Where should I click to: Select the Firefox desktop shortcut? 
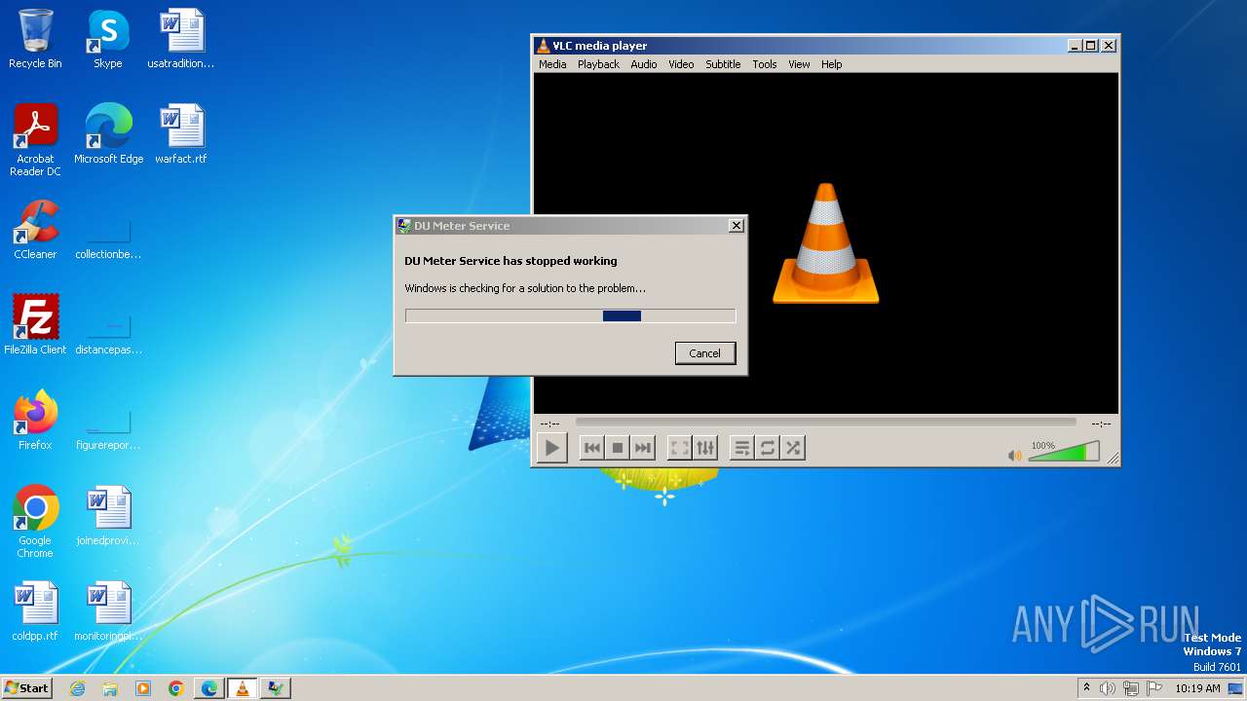coord(35,421)
